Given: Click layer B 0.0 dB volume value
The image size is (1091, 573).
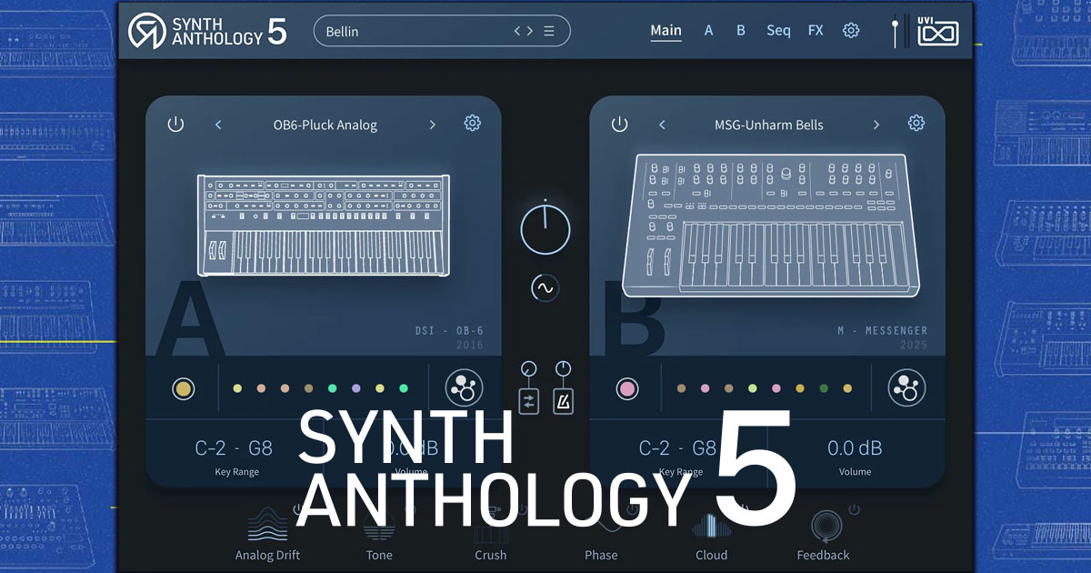Looking at the screenshot, I should [855, 448].
